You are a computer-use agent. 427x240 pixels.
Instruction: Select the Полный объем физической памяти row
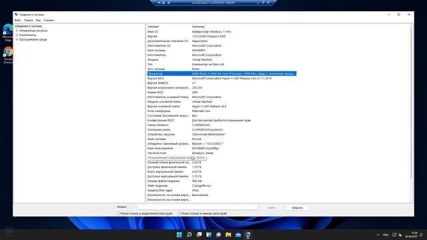pyautogui.click(x=222, y=163)
